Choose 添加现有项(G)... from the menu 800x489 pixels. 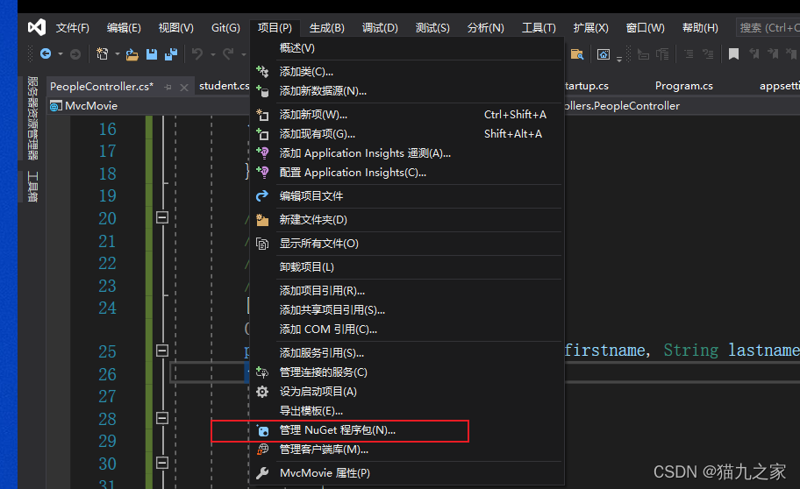pyautogui.click(x=407, y=134)
